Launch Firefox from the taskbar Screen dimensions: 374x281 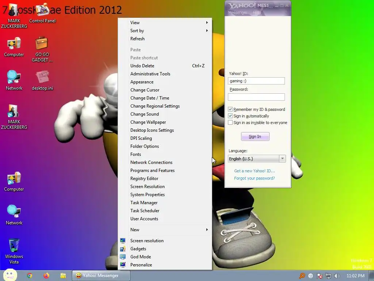click(46, 276)
